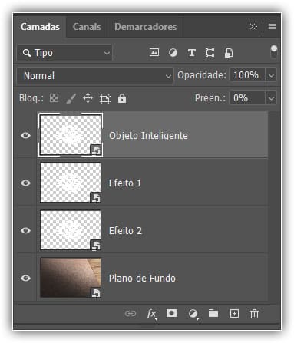This screenshot has width=294, height=343.
Task: Select the Plano de Fundo thumbnail
Action: click(71, 278)
